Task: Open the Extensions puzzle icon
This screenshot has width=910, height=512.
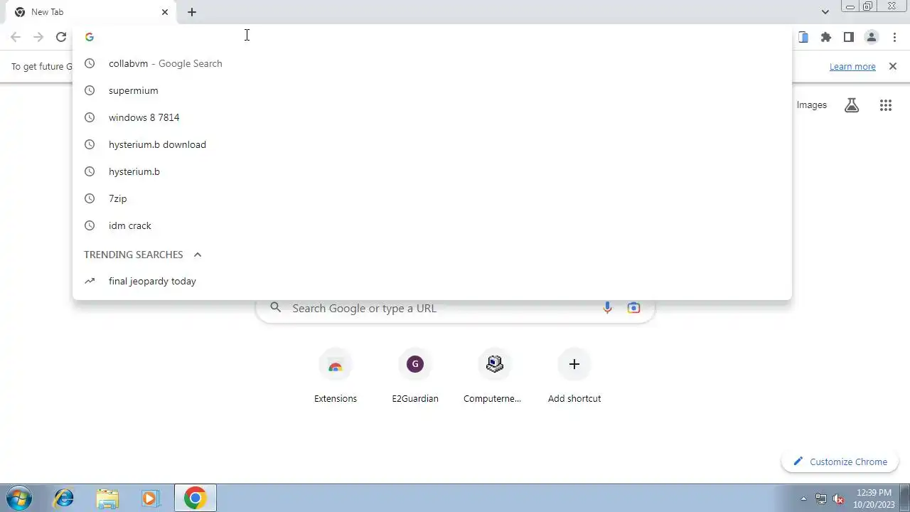Action: (x=826, y=37)
